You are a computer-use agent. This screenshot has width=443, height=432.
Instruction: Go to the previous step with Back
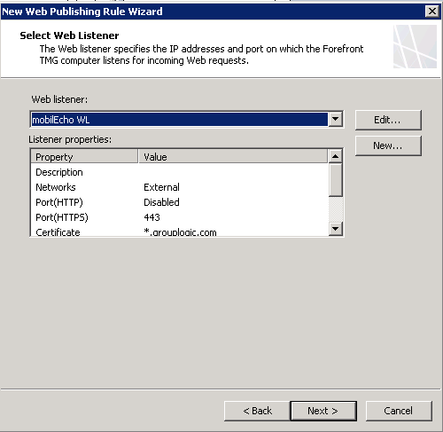click(x=257, y=411)
